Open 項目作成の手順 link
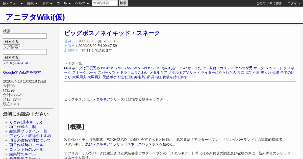The width and height of the screenshot is (303, 159). [x=22, y=127]
